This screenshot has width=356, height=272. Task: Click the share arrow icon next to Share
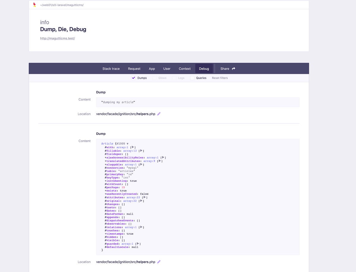tap(234, 68)
